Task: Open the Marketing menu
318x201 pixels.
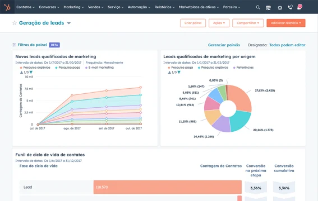Action: pyautogui.click(x=73, y=7)
